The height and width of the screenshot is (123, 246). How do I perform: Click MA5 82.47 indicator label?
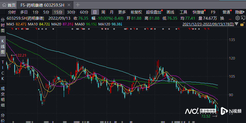(x=17, y=24)
